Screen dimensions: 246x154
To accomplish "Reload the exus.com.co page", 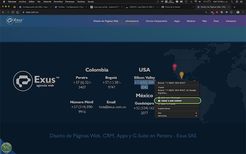I will (13, 12).
